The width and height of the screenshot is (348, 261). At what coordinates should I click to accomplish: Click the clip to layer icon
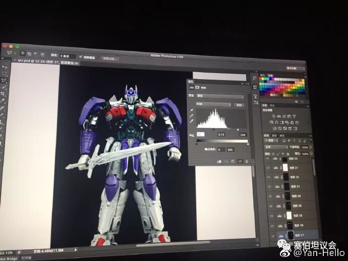coord(219,162)
